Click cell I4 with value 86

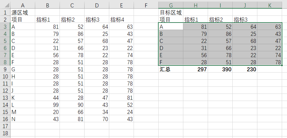(x=220, y=34)
